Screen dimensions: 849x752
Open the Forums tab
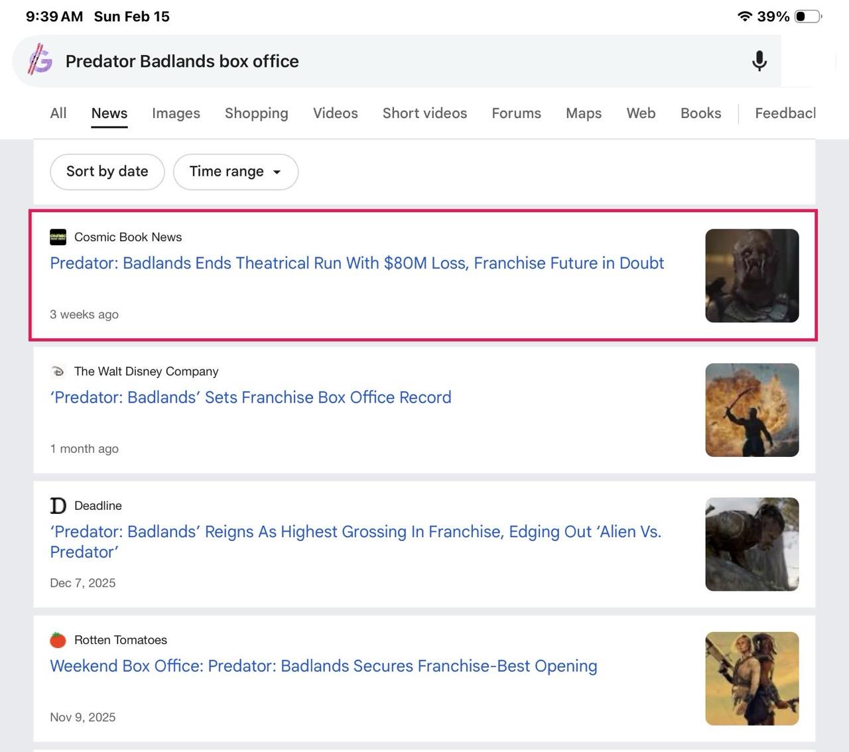pyautogui.click(x=517, y=113)
